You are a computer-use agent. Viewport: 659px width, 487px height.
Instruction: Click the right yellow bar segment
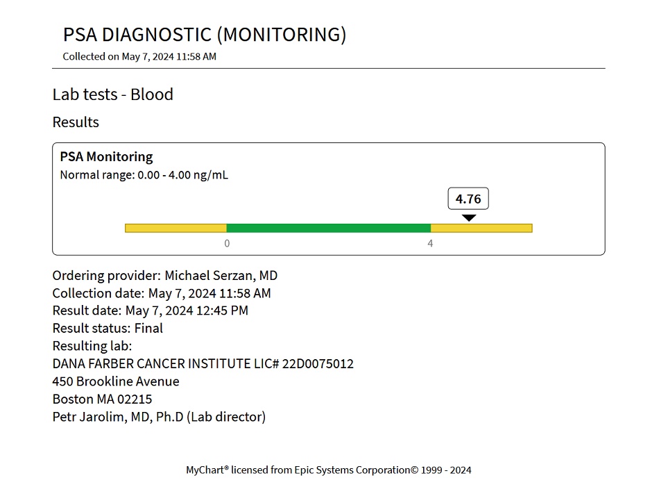(x=481, y=228)
